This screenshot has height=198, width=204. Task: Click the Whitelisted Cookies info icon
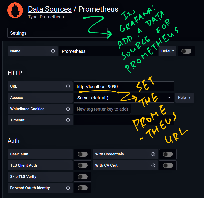[x=68, y=109]
